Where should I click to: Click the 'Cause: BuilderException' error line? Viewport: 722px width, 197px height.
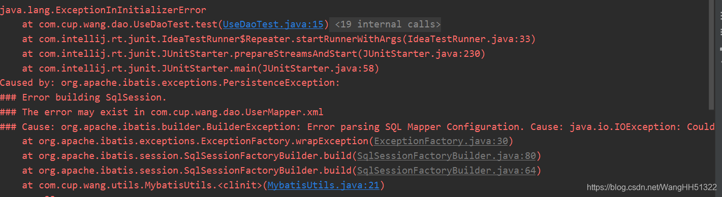click(x=357, y=126)
